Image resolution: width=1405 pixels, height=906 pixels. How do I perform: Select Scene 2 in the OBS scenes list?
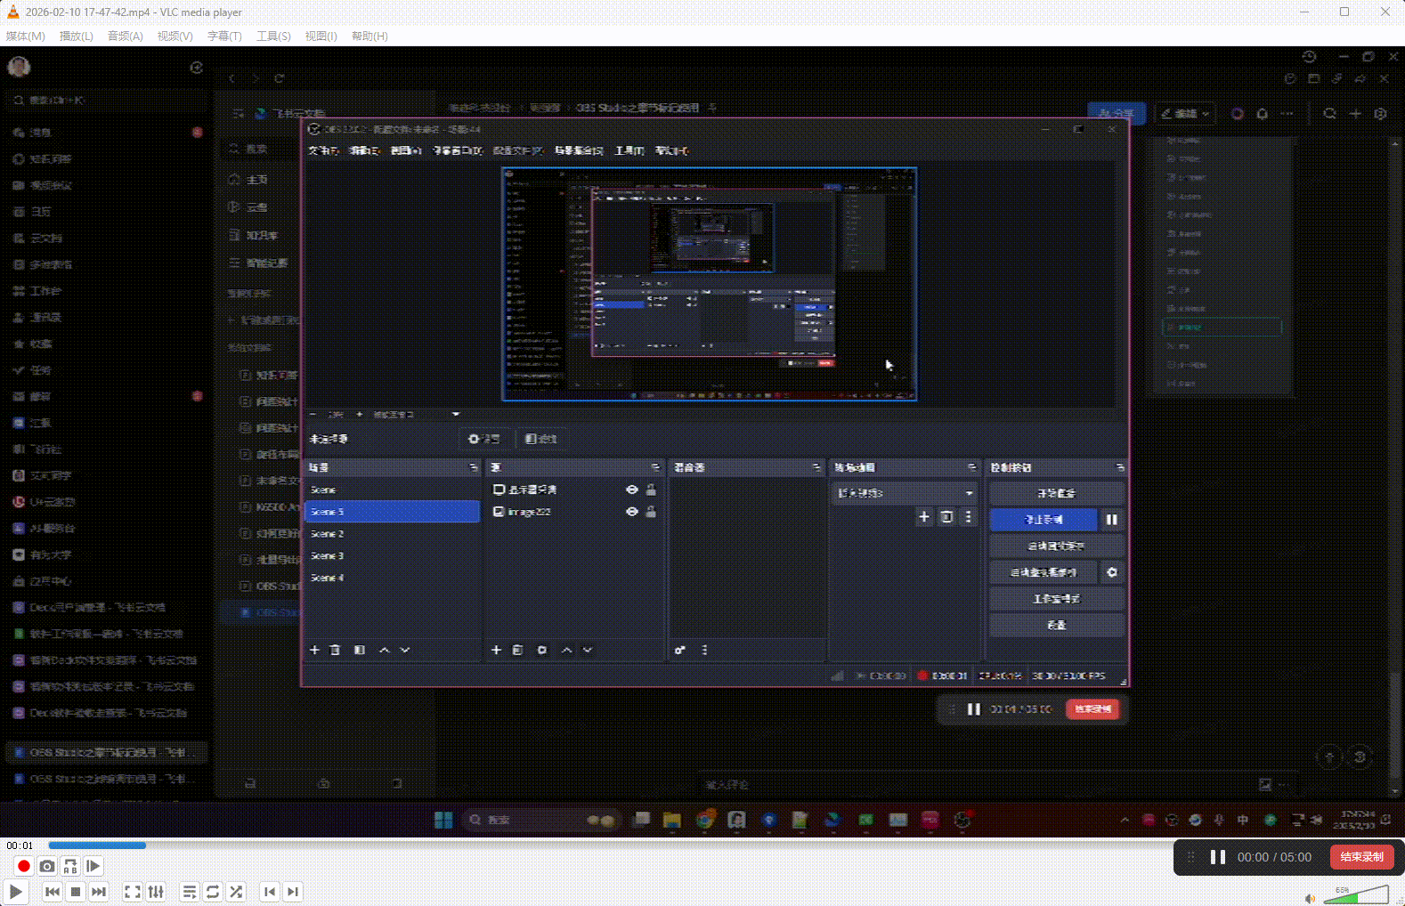click(392, 534)
